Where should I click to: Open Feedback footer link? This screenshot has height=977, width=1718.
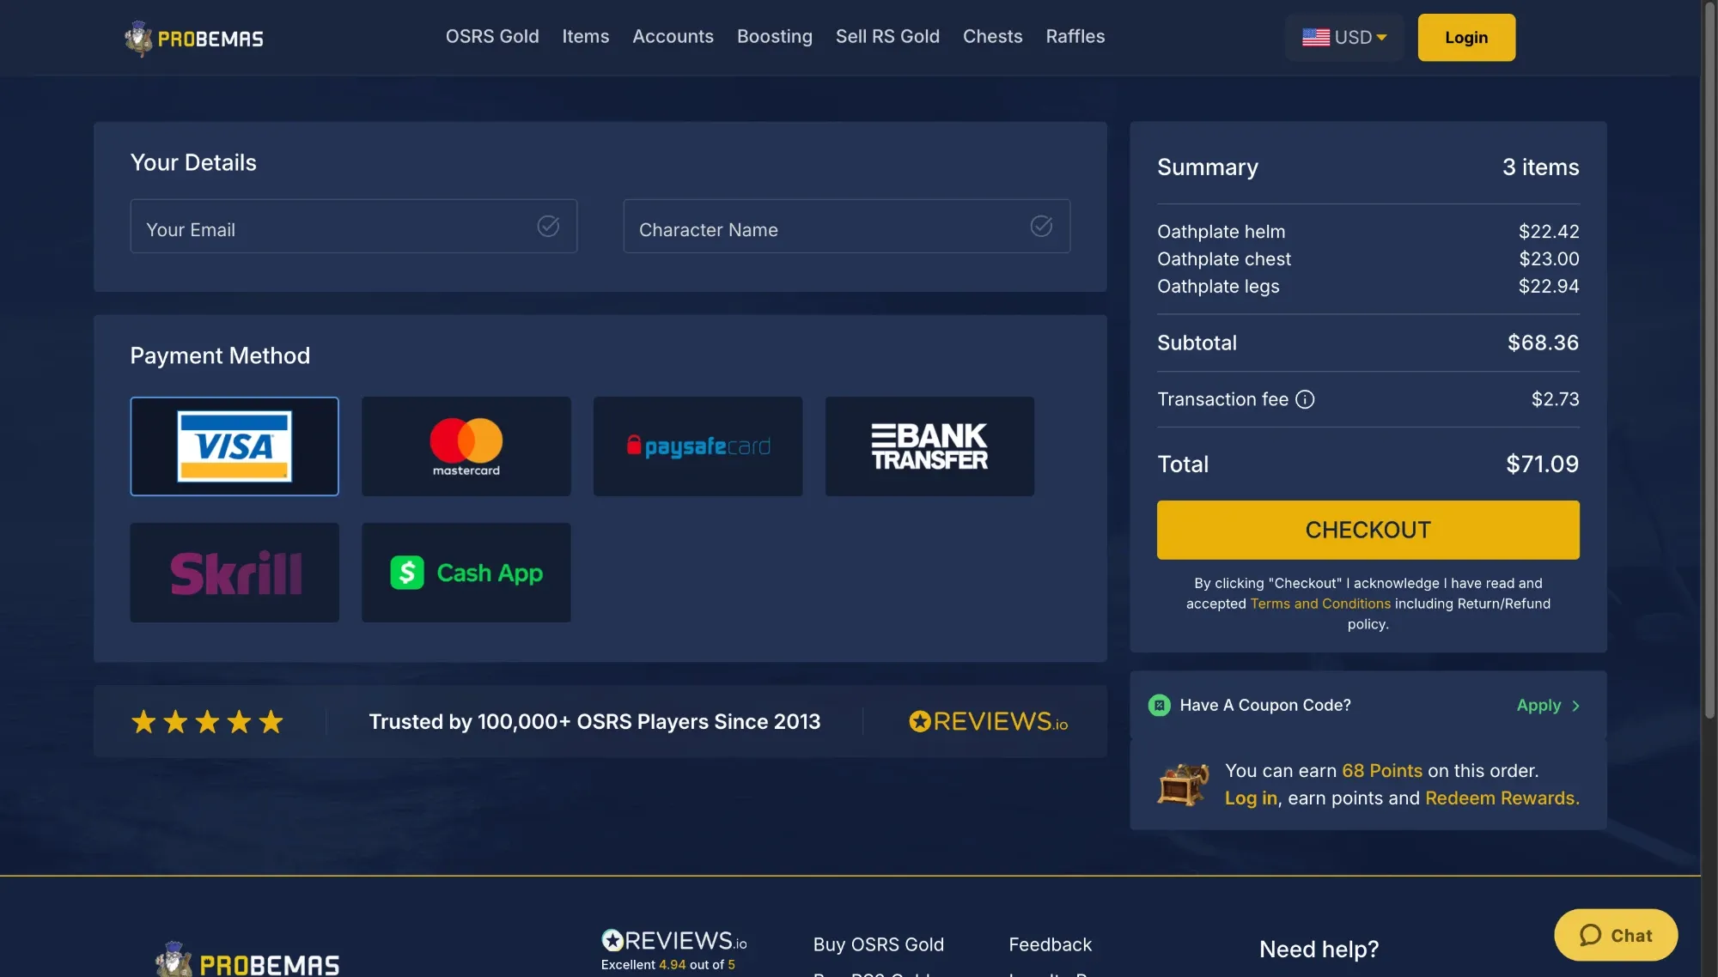(1050, 944)
